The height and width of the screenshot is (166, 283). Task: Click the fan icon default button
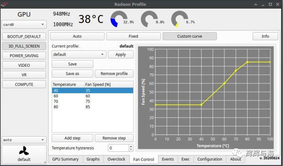click(x=24, y=155)
